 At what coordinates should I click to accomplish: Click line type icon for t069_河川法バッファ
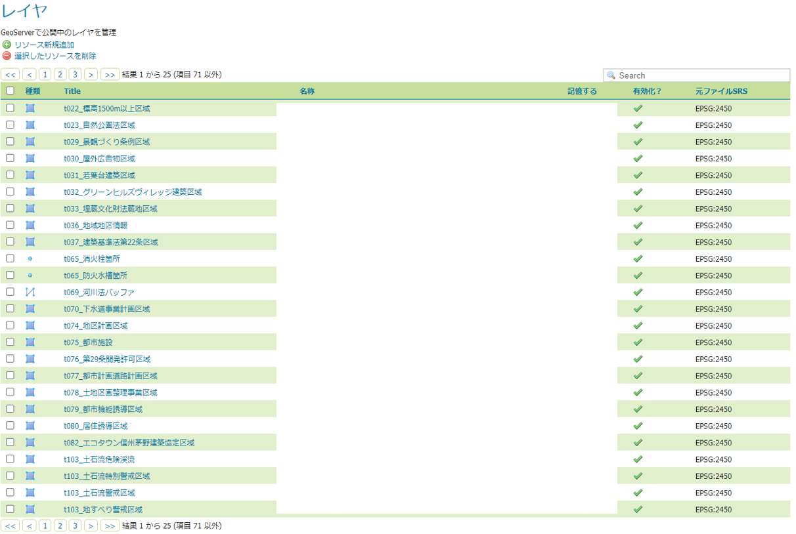click(30, 292)
